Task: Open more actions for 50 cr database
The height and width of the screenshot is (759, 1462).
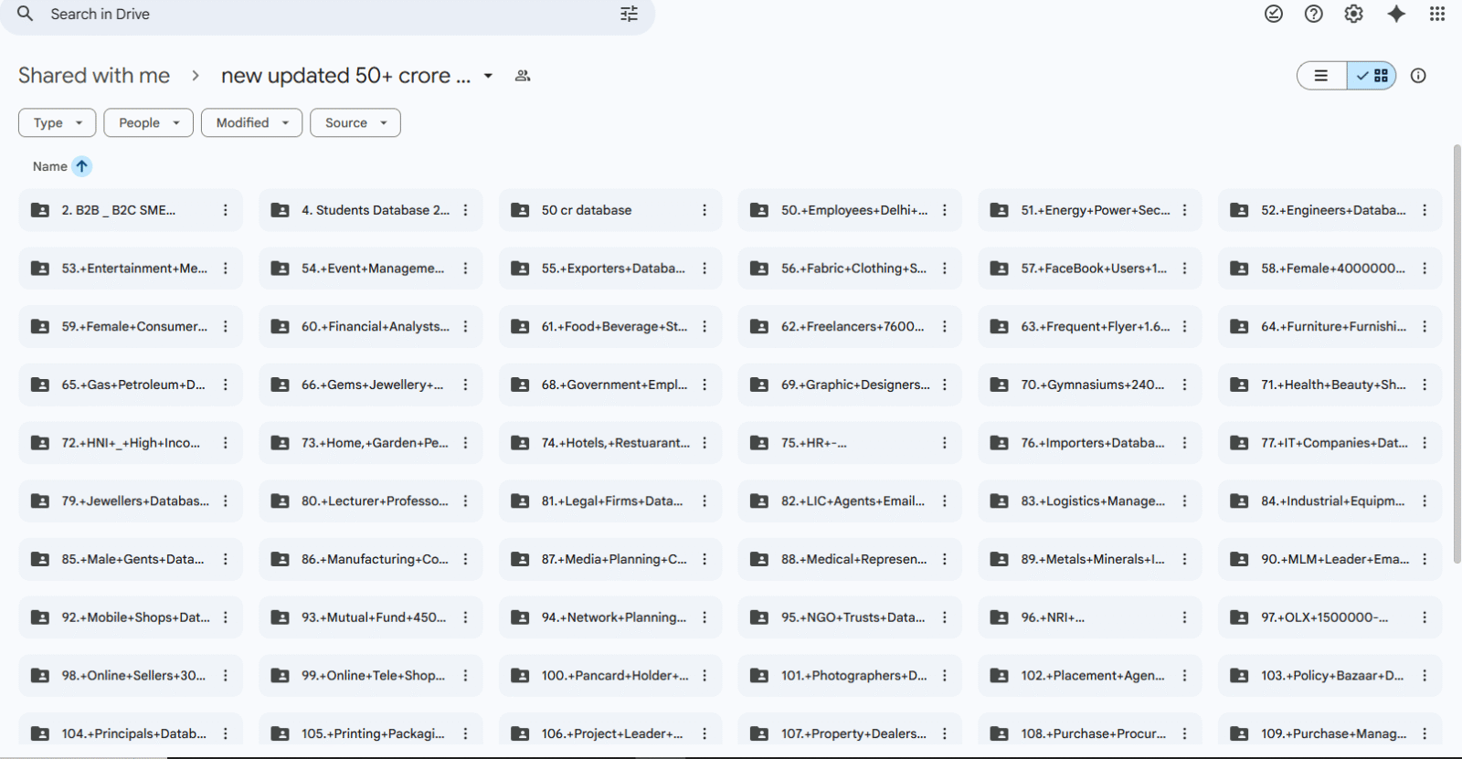Action: tap(704, 210)
